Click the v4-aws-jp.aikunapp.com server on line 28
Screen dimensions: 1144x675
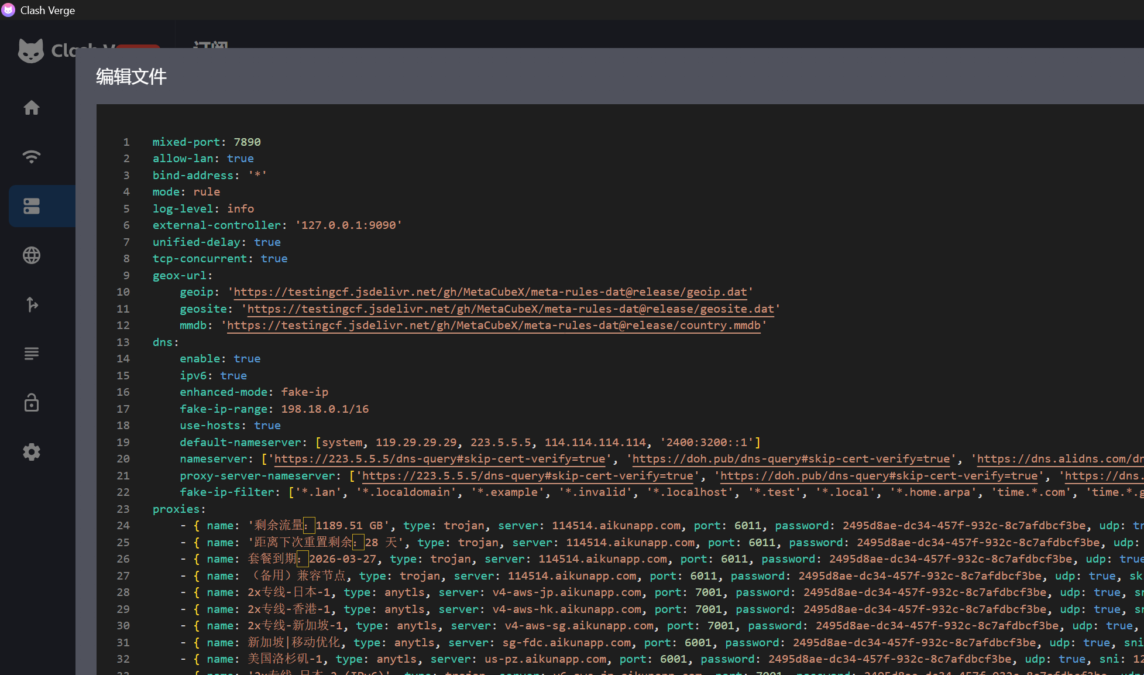tap(567, 592)
